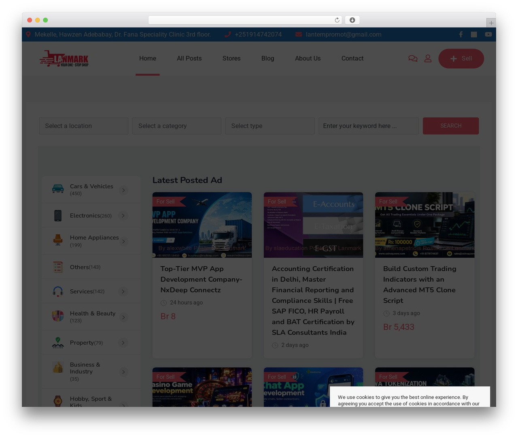Open a new browser tab with plus

click(x=491, y=23)
